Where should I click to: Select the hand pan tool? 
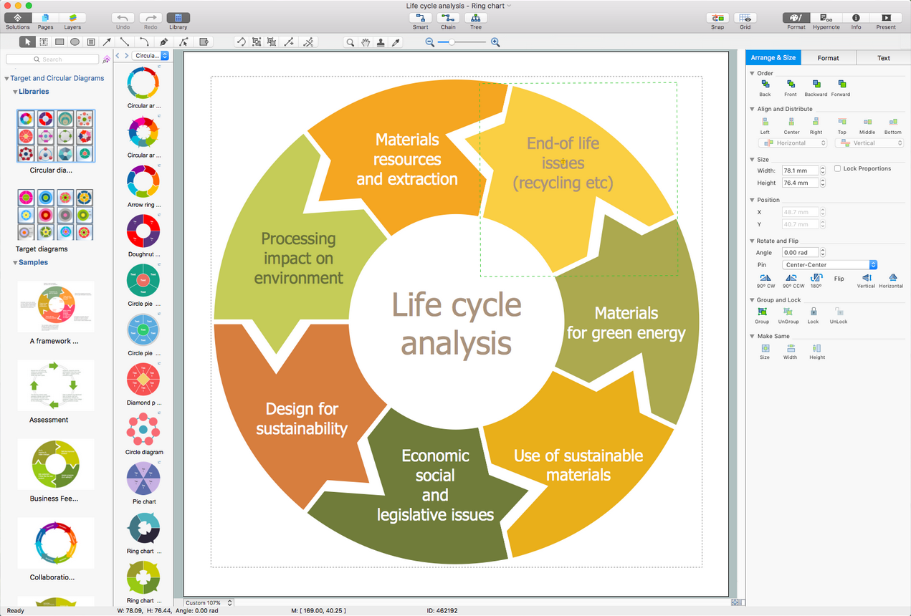pyautogui.click(x=365, y=42)
